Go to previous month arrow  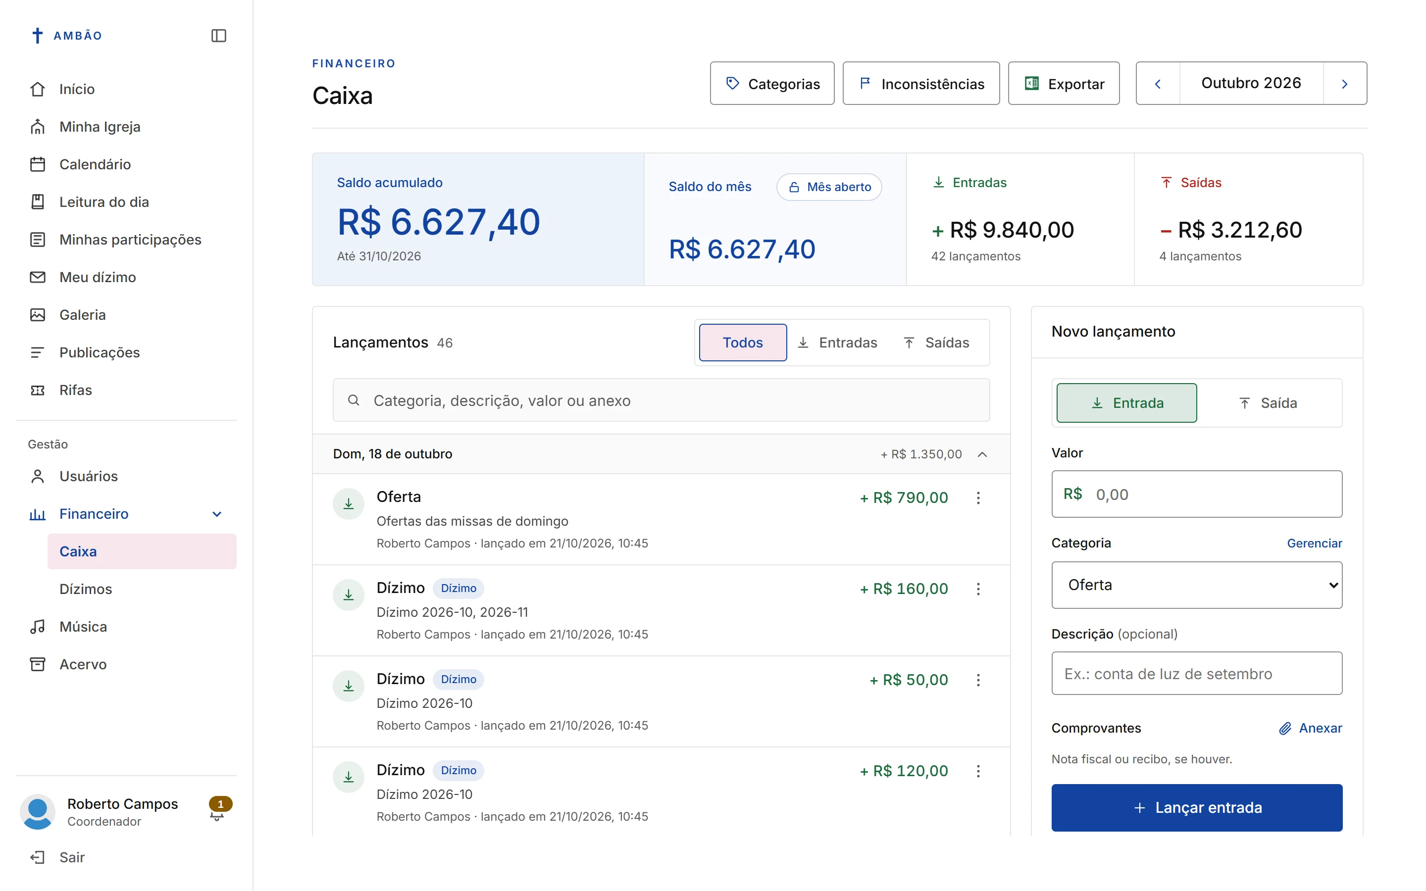pos(1158,84)
